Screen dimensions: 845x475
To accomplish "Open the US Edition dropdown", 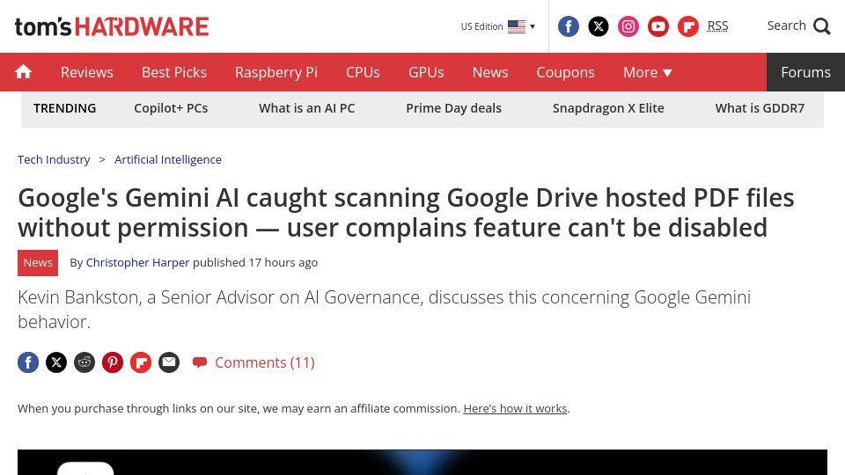I will tap(497, 26).
